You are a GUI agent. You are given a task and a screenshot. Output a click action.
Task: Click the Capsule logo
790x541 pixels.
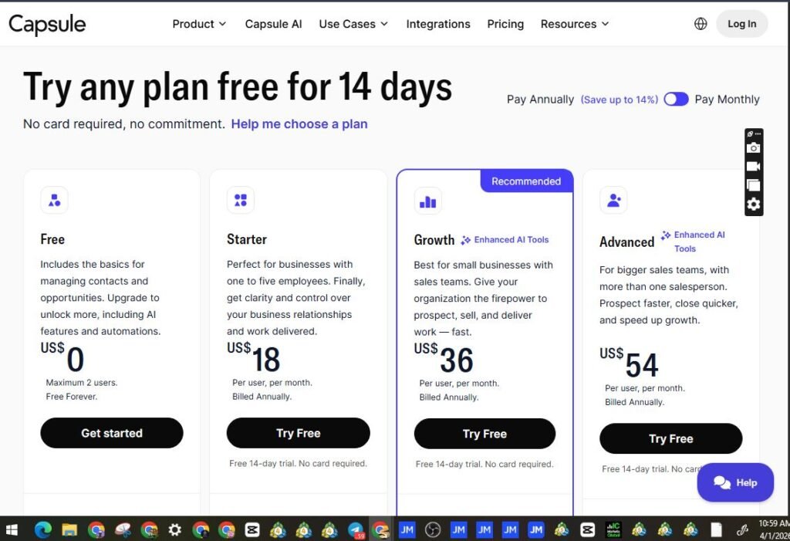pos(47,24)
